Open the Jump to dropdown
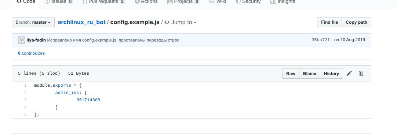 pos(181,22)
